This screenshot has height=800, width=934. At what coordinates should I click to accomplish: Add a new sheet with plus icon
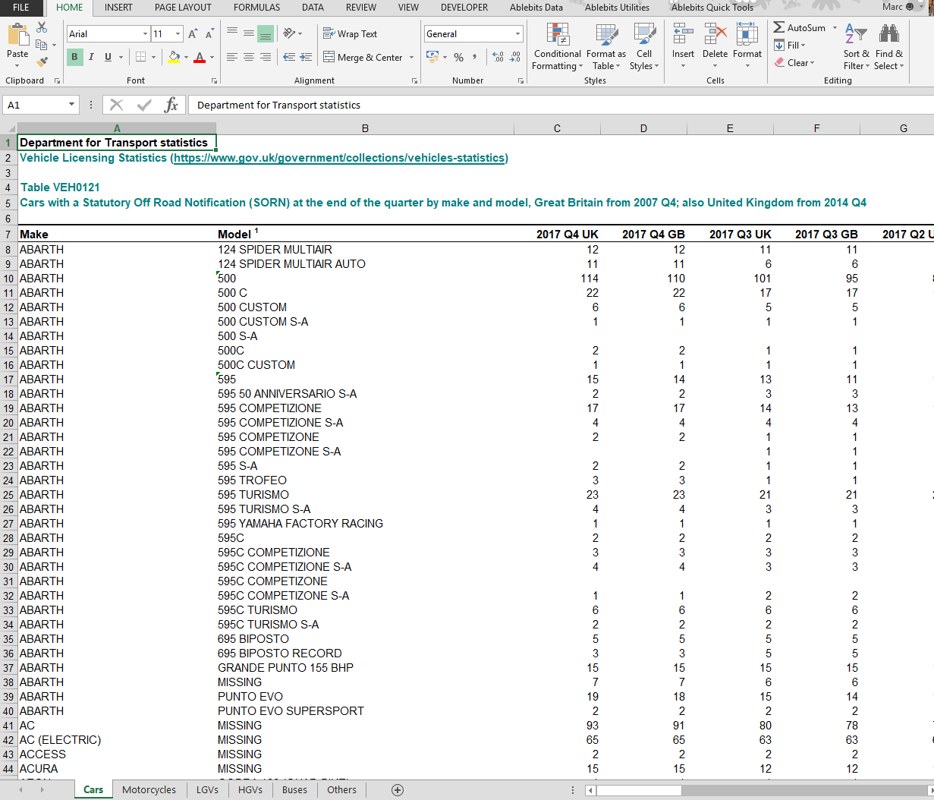397,789
